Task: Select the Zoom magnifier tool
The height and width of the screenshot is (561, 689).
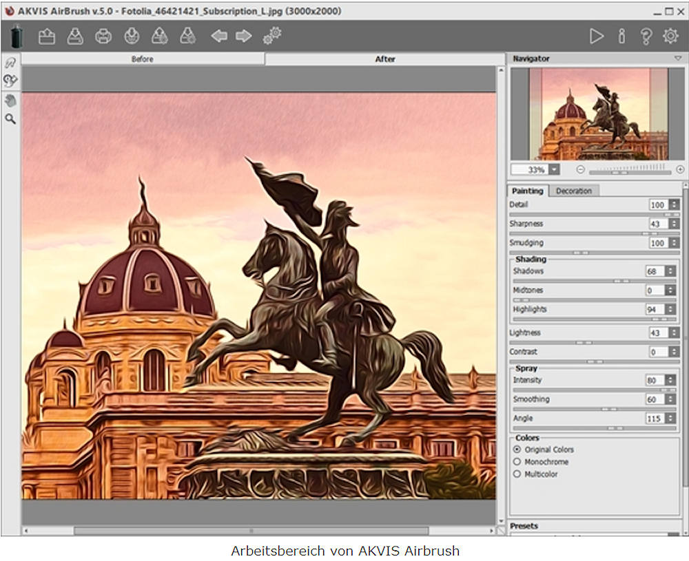Action: pyautogui.click(x=10, y=119)
